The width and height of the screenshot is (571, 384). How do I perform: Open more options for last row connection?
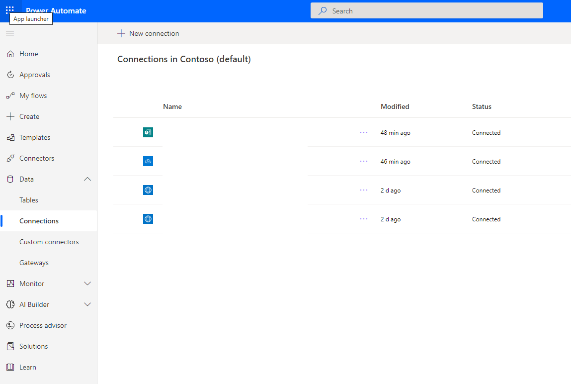click(x=364, y=219)
